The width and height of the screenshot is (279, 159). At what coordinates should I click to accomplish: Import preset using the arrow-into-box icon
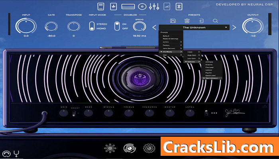pyautogui.click(x=201, y=21)
